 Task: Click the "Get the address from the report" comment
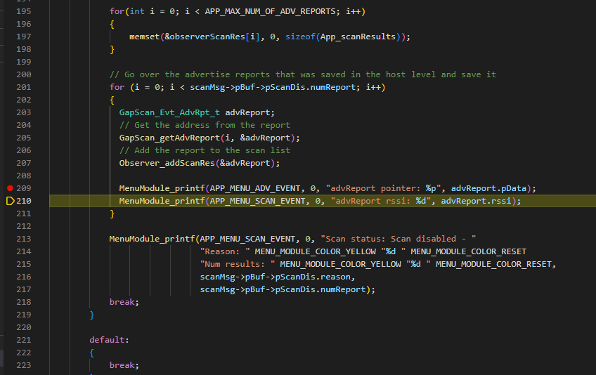[x=205, y=125]
